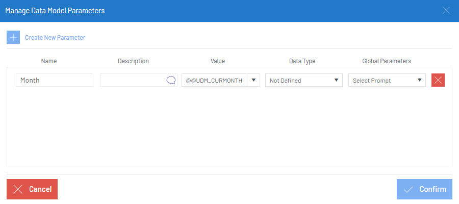Image resolution: width=459 pixels, height=204 pixels.
Task: Open the Select Prompt dropdown
Action: pyautogui.click(x=387, y=80)
